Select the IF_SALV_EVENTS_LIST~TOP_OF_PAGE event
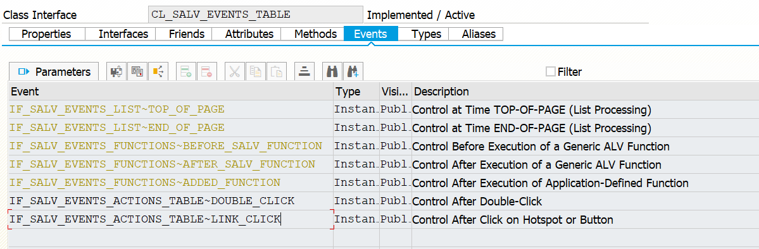The width and height of the screenshot is (759, 249). 171,109
